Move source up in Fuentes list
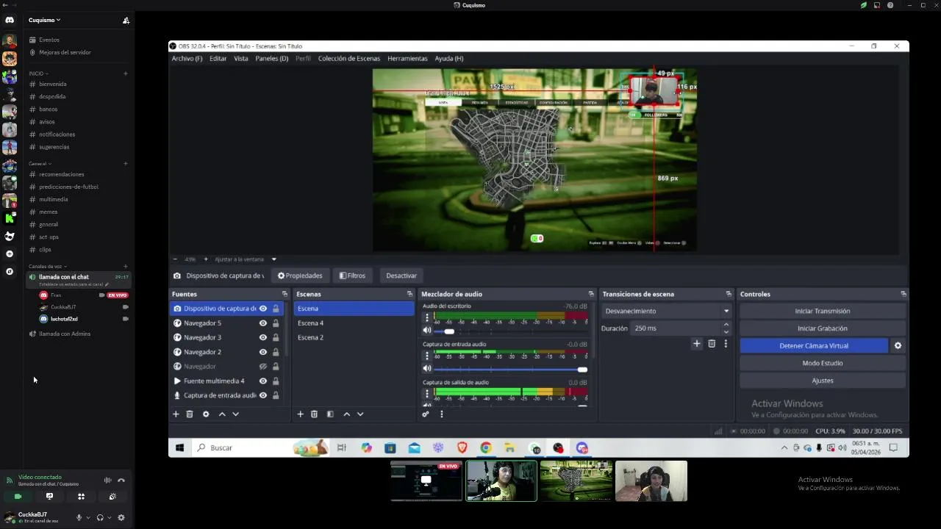Image resolution: width=941 pixels, height=529 pixels. 222,414
